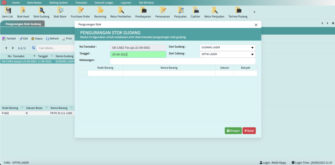Expand the toolbar overflow chevron
The height and width of the screenshot is (165, 335).
tap(255, 12)
